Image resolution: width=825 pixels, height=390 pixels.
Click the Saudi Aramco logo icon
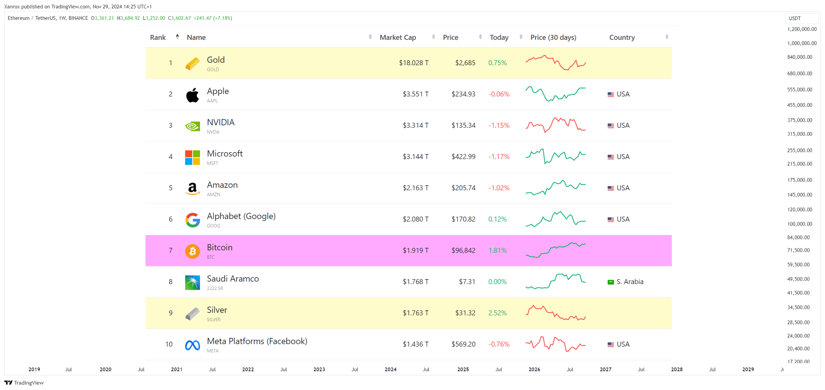(193, 283)
